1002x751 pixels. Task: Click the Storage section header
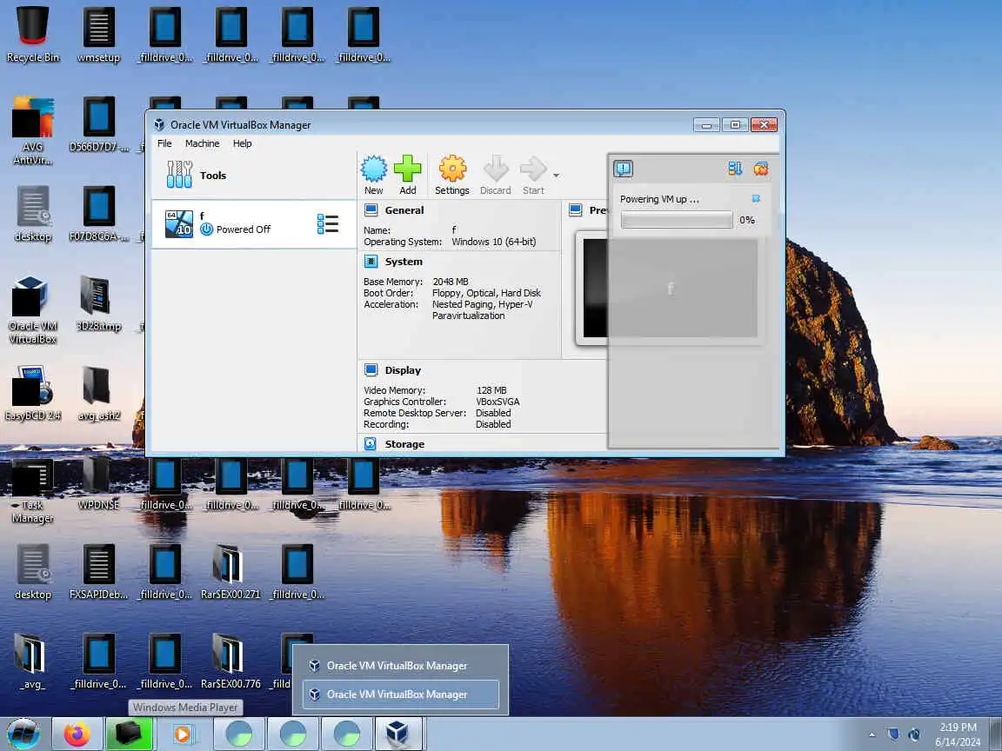pyautogui.click(x=404, y=444)
